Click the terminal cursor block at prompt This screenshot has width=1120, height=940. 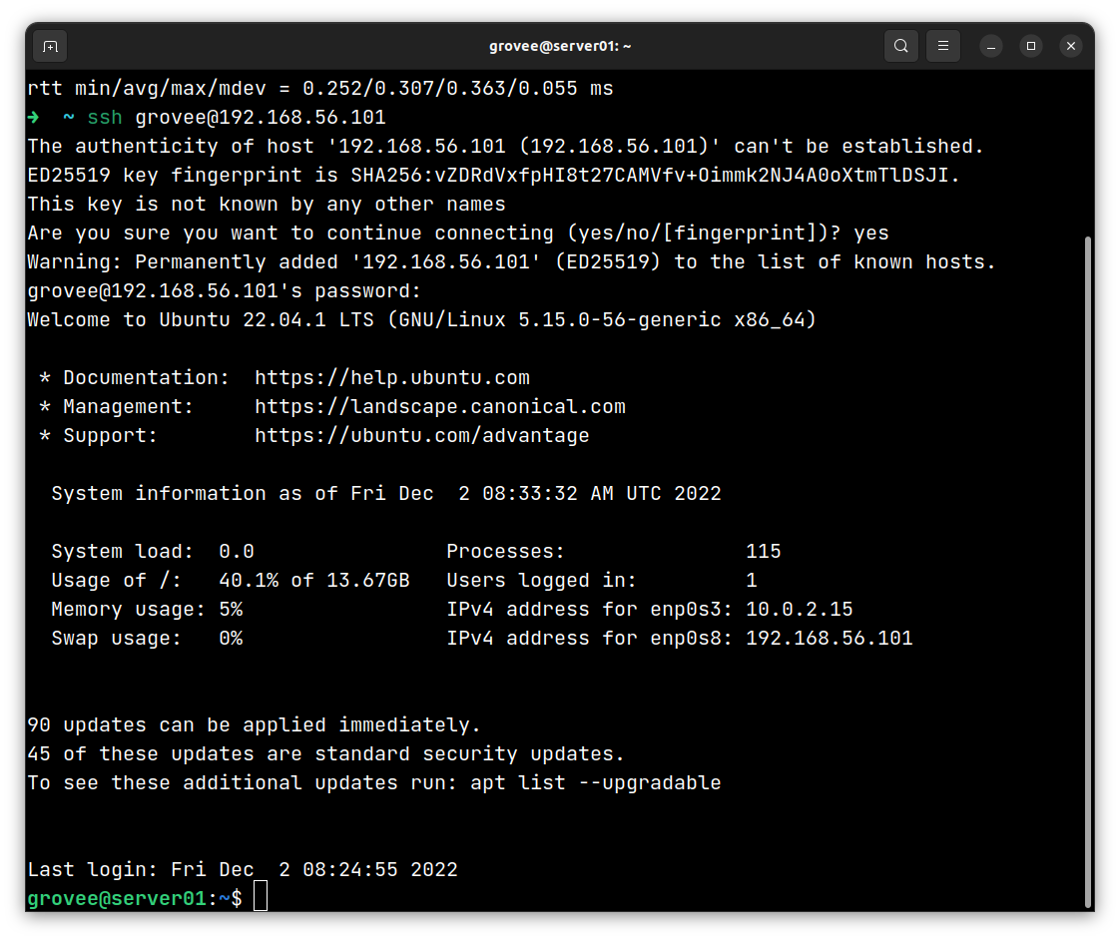tap(261, 896)
